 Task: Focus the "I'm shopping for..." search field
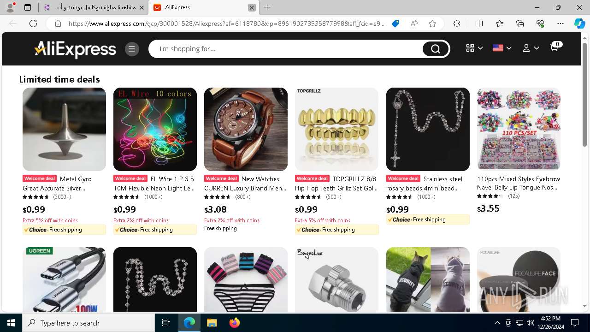point(288,49)
